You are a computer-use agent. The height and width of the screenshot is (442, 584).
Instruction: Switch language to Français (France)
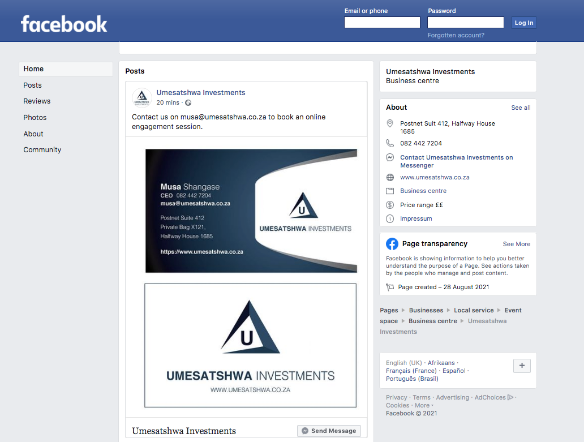click(x=411, y=371)
